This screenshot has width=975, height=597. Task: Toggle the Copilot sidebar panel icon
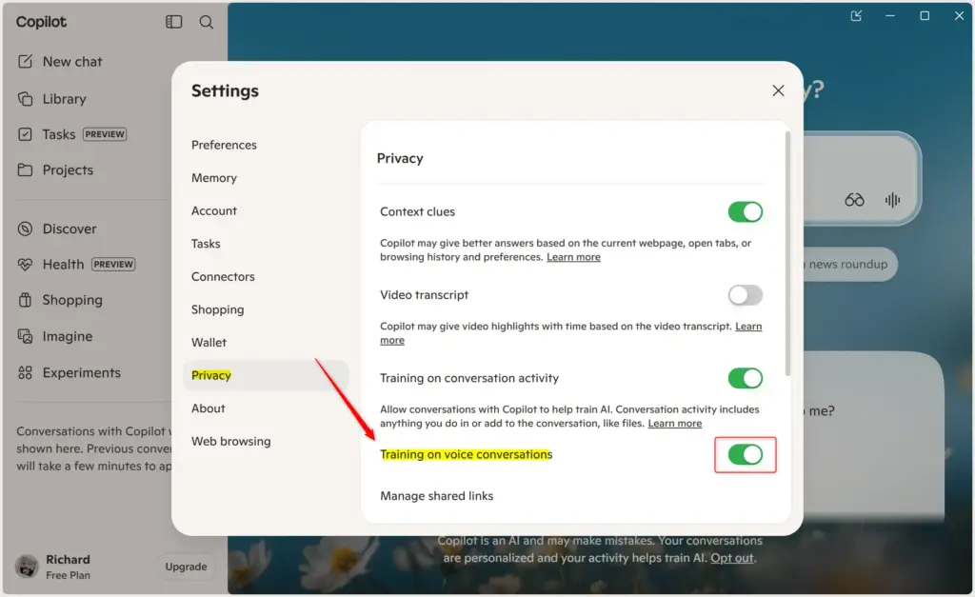[173, 22]
